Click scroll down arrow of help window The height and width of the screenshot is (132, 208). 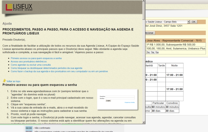143,122
